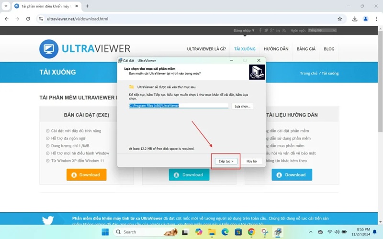Open the HƯỚNG DẪN menu item
383x239 pixels.
[276, 49]
